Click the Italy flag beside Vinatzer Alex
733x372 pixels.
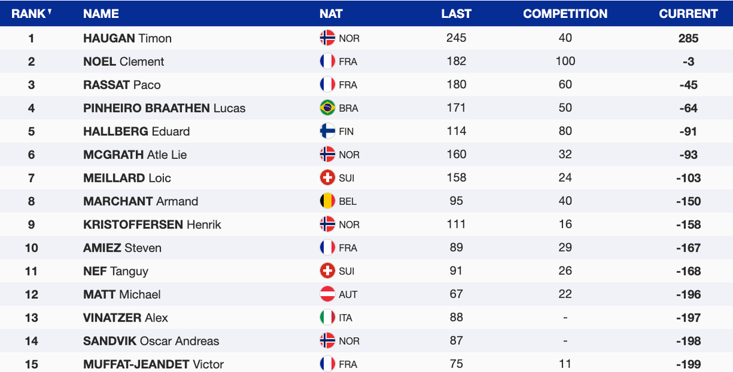(327, 317)
